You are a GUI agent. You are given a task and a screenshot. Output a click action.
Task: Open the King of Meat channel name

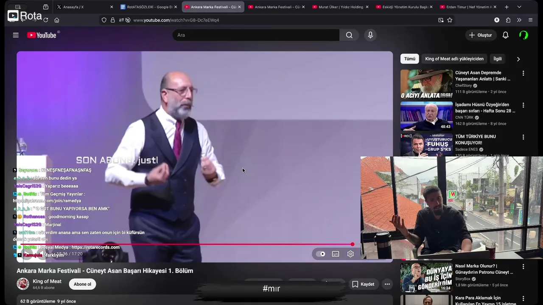click(x=47, y=281)
